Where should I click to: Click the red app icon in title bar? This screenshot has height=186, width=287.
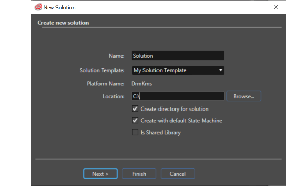[x=38, y=7]
